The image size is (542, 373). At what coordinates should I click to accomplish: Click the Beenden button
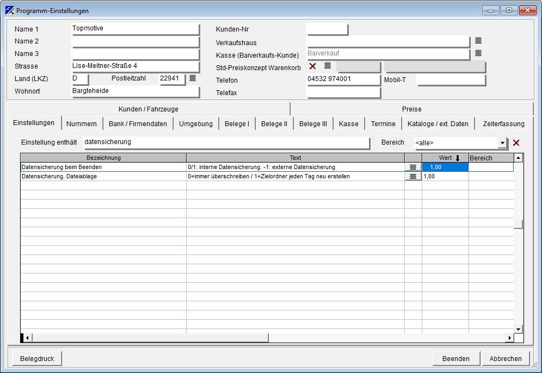pyautogui.click(x=455, y=358)
